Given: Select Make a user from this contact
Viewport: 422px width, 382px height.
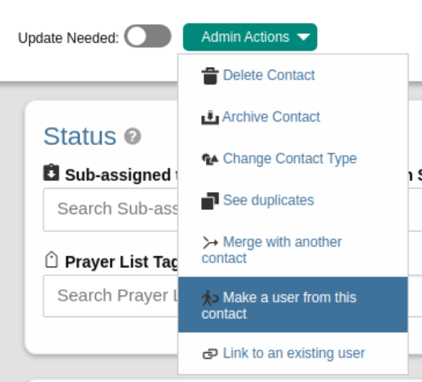Looking at the screenshot, I should (293, 305).
